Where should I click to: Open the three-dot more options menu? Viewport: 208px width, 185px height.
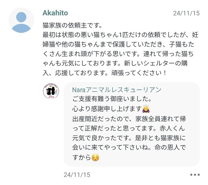click(x=195, y=175)
